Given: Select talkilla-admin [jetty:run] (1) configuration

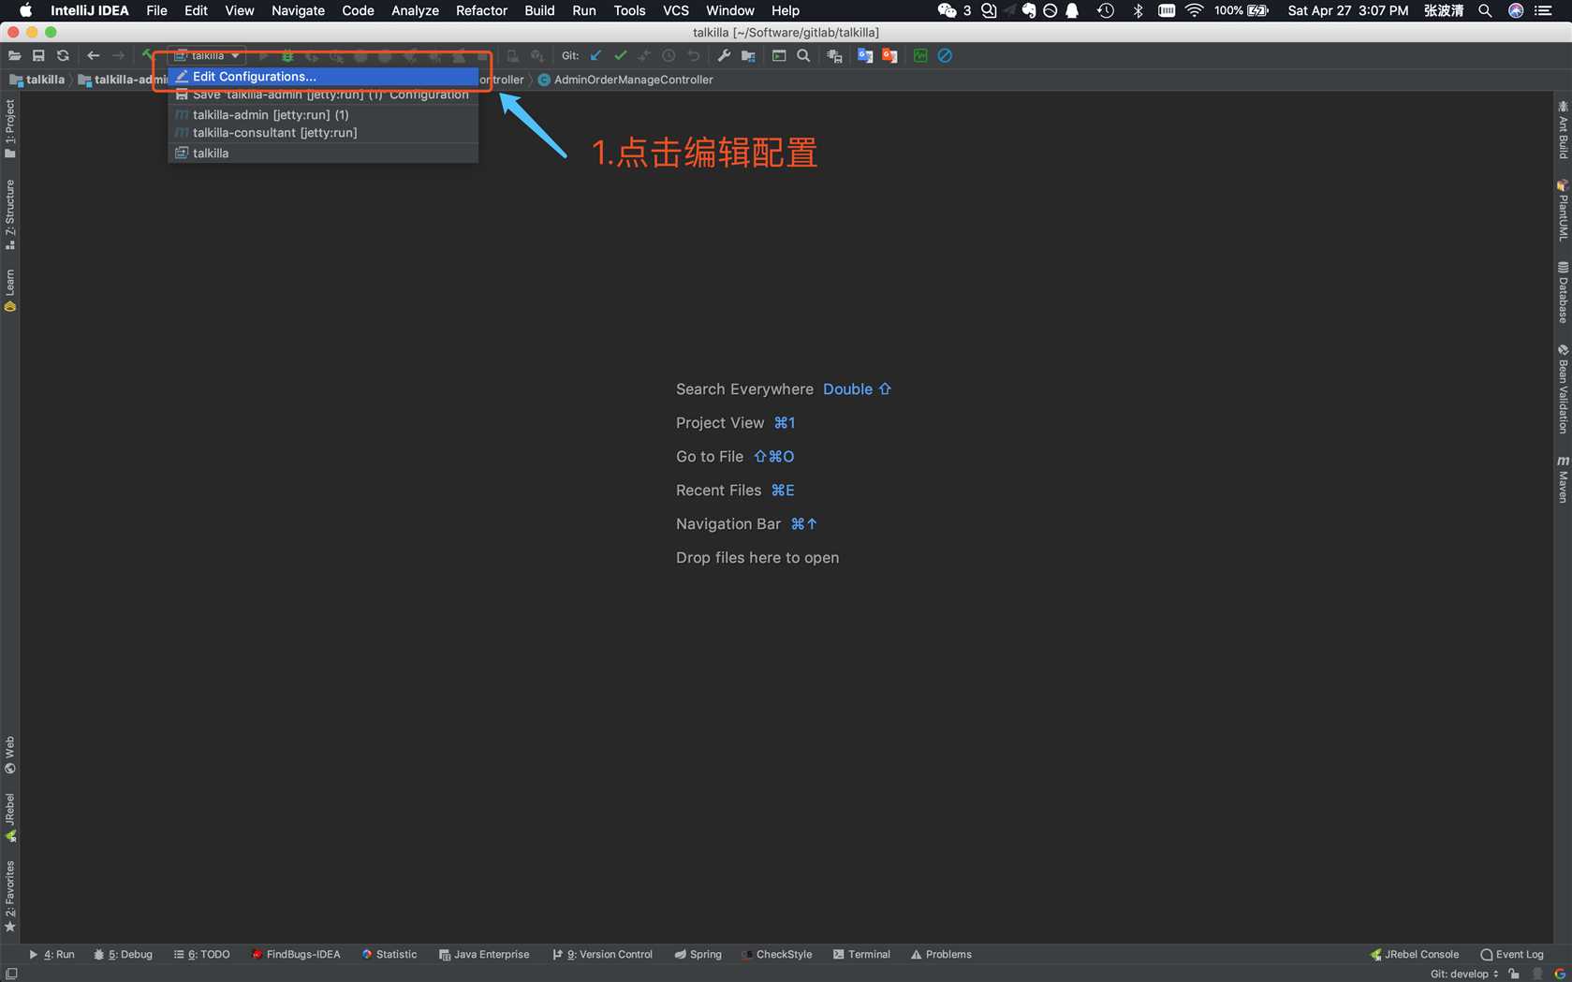Looking at the screenshot, I should click(x=323, y=114).
